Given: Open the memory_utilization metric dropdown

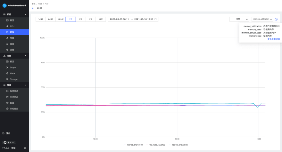Looking at the screenshot, I should tap(262, 19).
